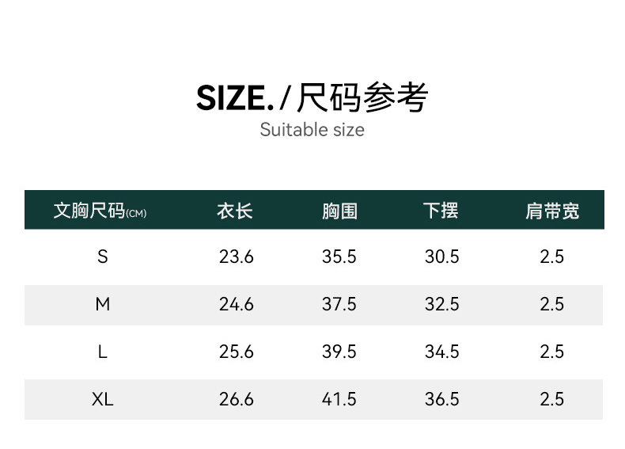Click the 23.6 garment length cell
The height and width of the screenshot is (449, 625).
click(236, 257)
